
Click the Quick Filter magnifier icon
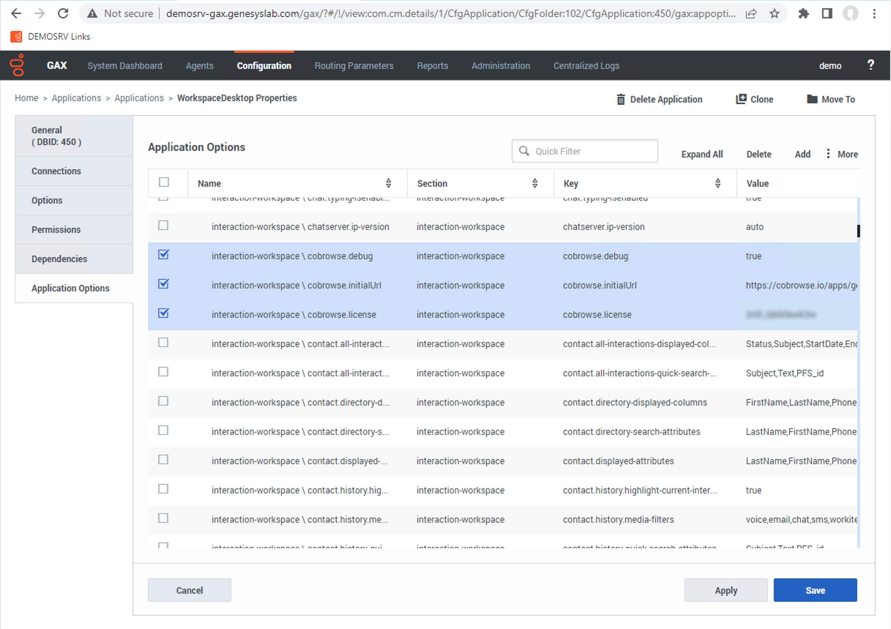[x=524, y=151]
